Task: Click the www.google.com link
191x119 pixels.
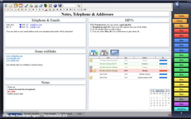Action: 13,58
